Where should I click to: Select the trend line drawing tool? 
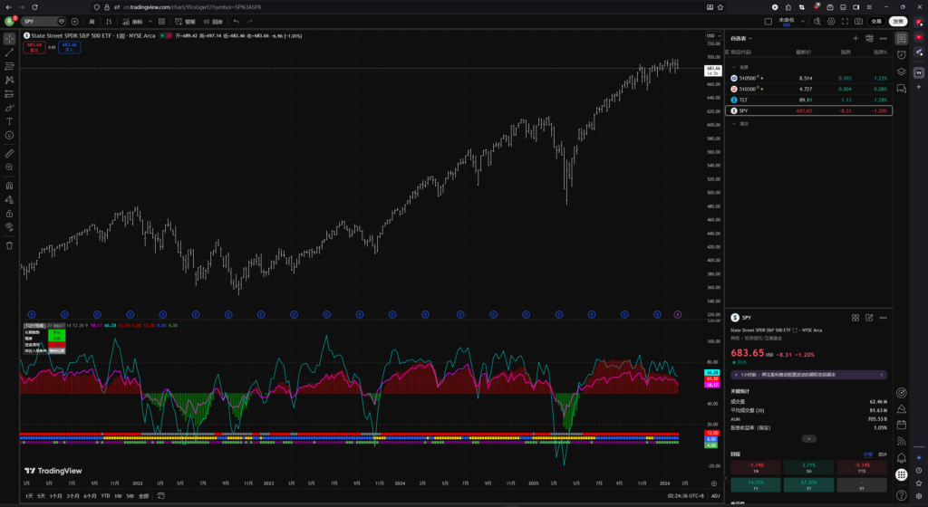pos(9,53)
